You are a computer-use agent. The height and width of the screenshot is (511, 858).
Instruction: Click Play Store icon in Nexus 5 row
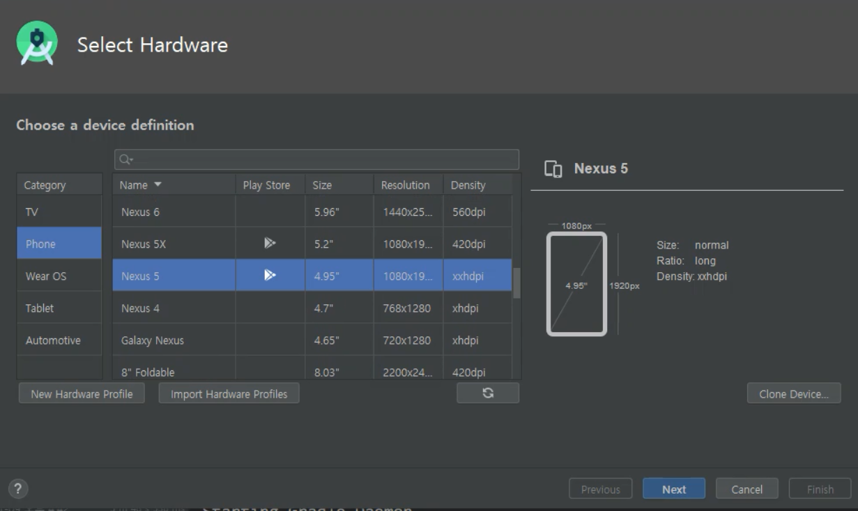[270, 275]
